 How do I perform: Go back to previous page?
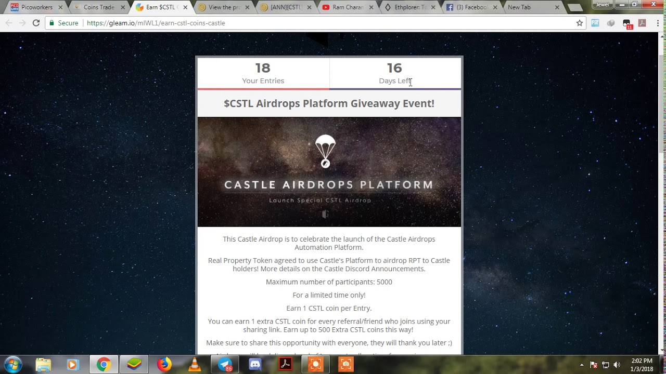click(9, 23)
